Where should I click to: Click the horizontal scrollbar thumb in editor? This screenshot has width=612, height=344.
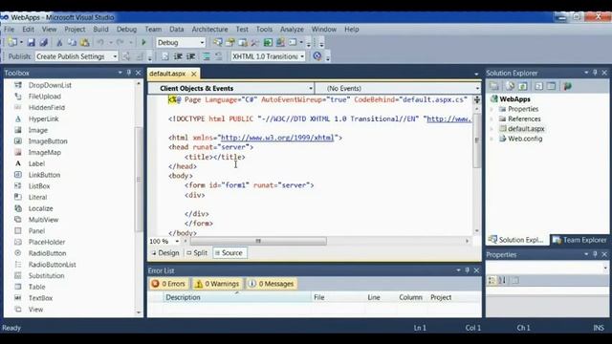(258, 242)
